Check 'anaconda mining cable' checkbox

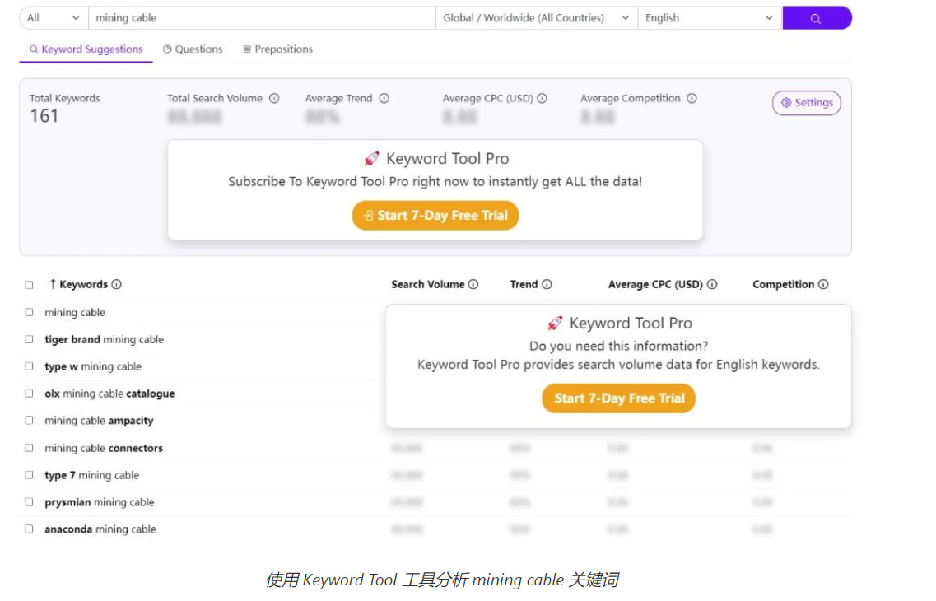point(29,529)
